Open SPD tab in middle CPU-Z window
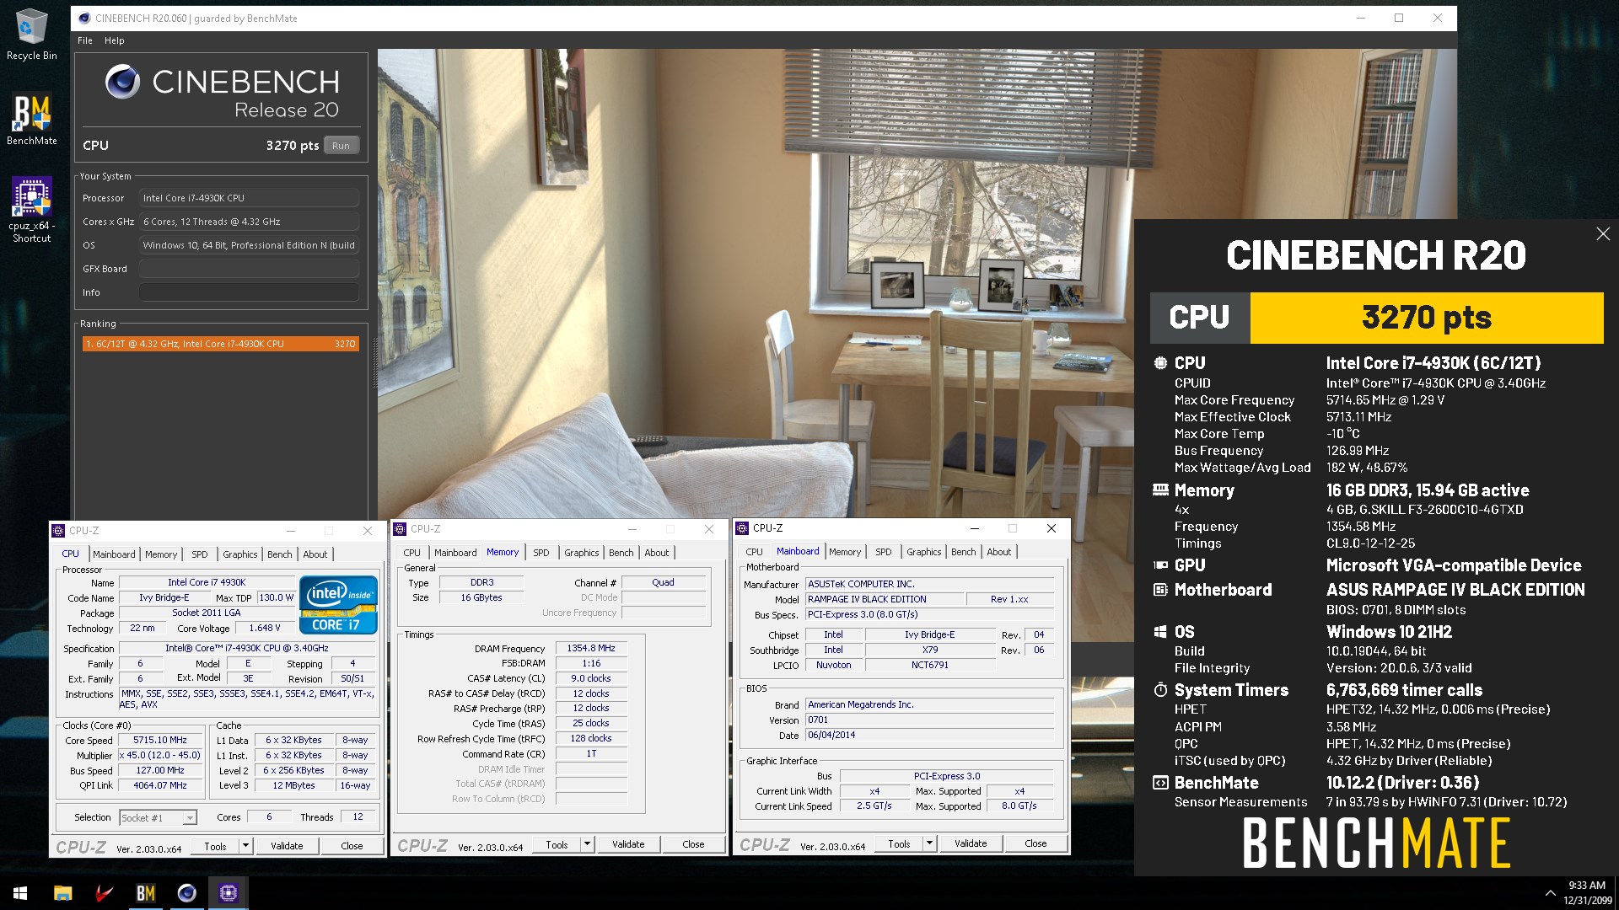 [x=541, y=553]
